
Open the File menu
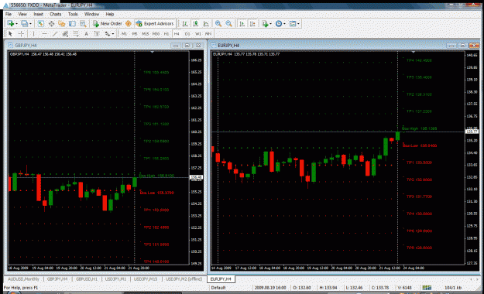[x=9, y=14]
